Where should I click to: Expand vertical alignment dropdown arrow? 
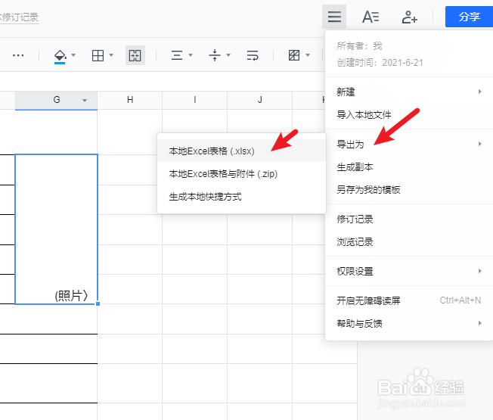pyautogui.click(x=228, y=55)
